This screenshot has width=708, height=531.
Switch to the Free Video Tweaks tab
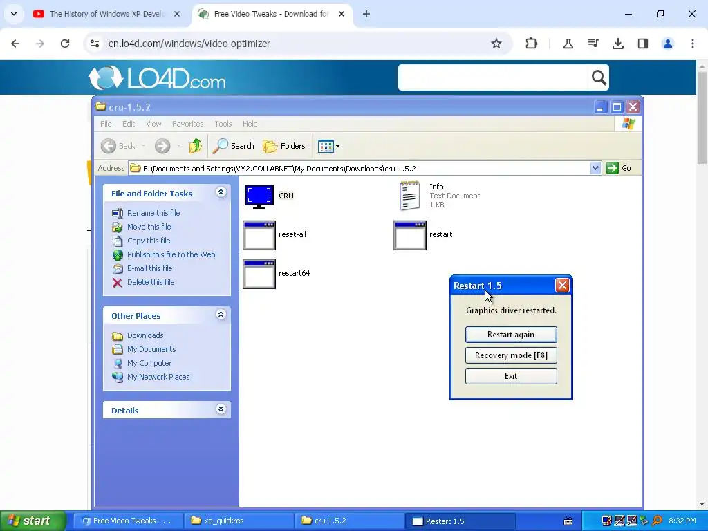[272, 14]
